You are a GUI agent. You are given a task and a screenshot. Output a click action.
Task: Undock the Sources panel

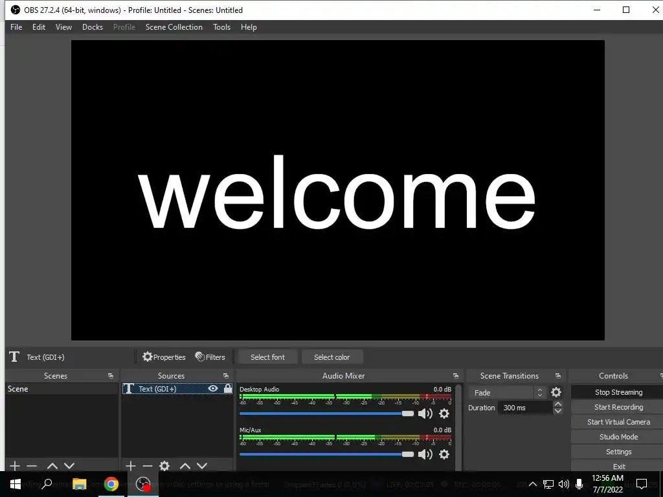click(226, 376)
